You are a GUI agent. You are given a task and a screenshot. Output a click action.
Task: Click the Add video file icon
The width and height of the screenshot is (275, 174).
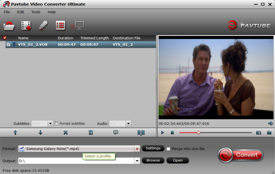click(x=26, y=26)
